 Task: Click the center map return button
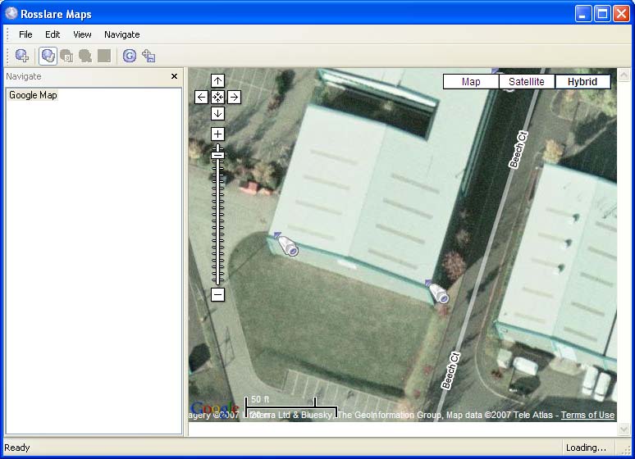point(218,98)
